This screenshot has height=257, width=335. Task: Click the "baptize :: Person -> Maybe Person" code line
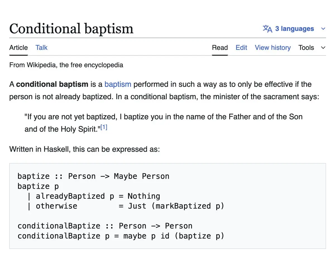(93, 176)
